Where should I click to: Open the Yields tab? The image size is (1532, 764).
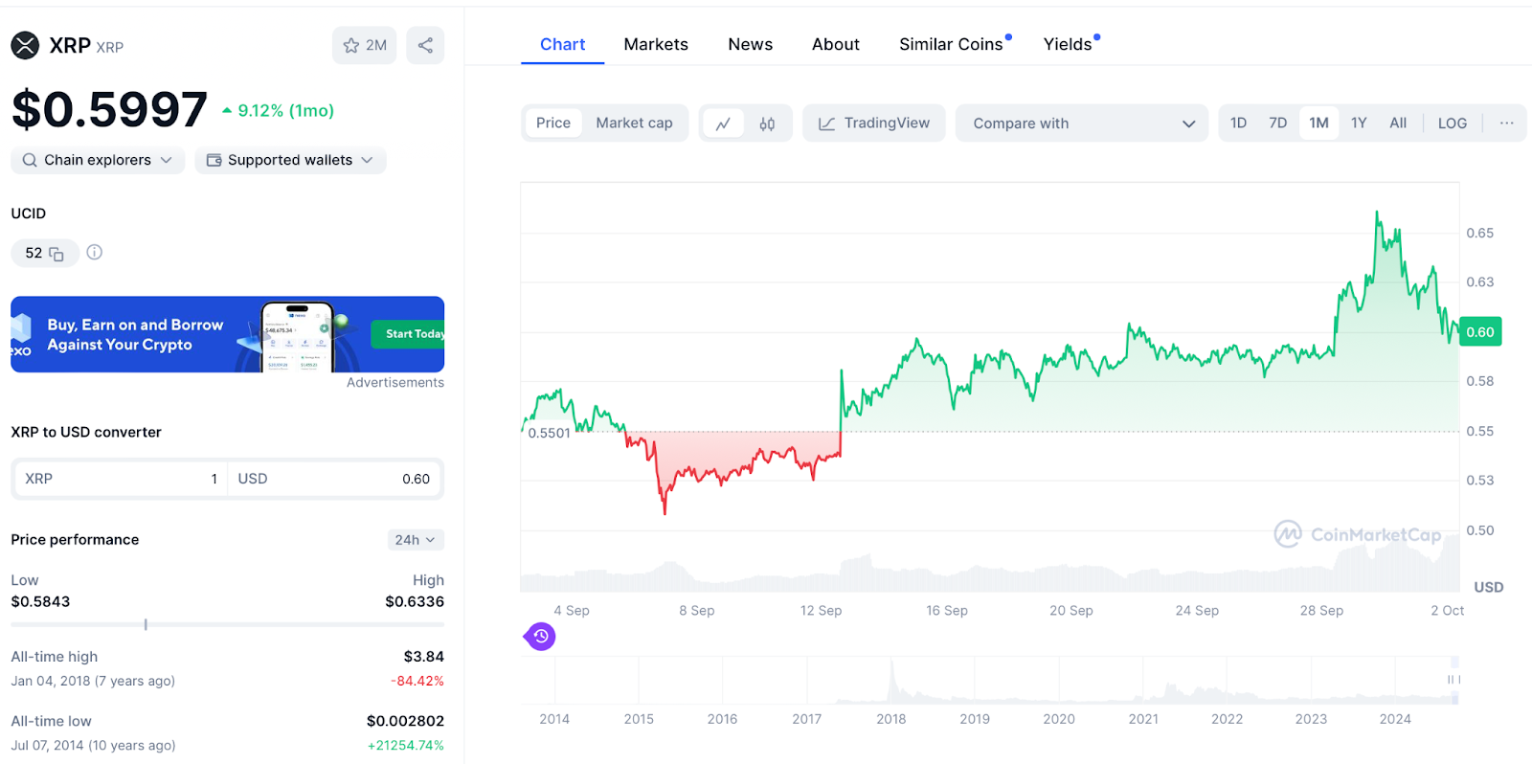1068,44
